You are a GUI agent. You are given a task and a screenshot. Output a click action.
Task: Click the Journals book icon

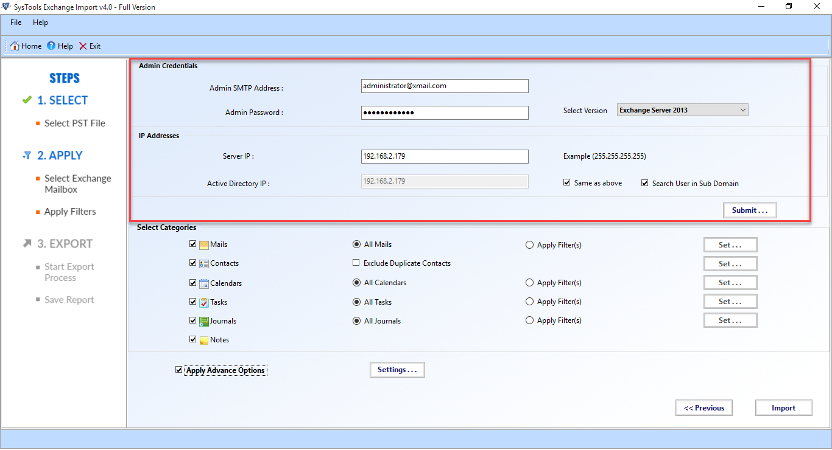pyautogui.click(x=204, y=321)
